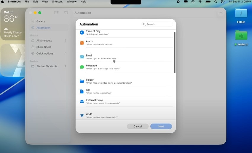252x153 pixels.
Task: Toggle the sidebar with the toolbar icon
Action: tap(66, 13)
